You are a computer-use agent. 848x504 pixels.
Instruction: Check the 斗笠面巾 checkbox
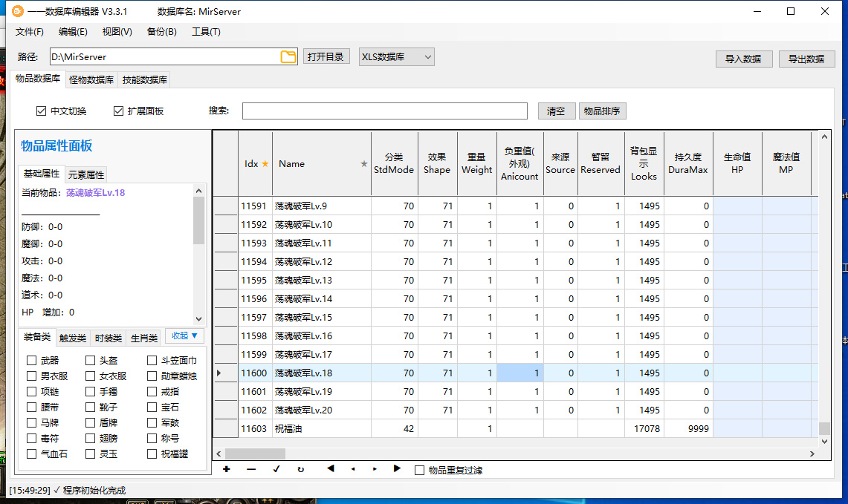pyautogui.click(x=152, y=360)
